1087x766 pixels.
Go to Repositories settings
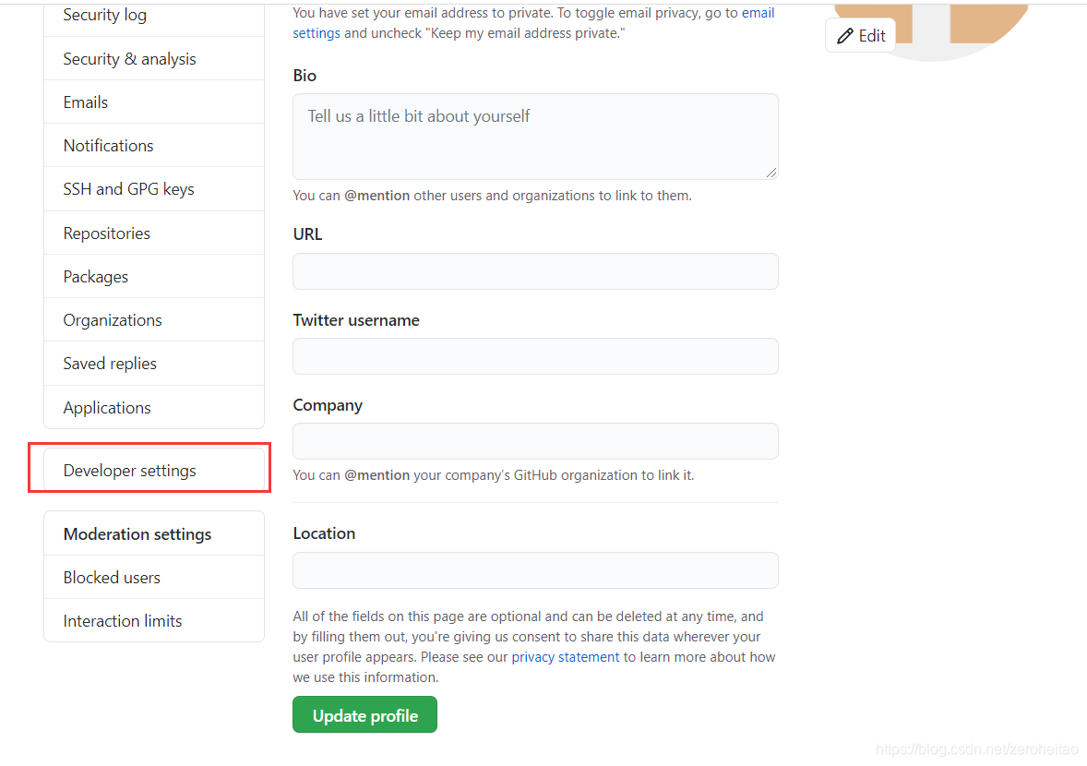(107, 233)
